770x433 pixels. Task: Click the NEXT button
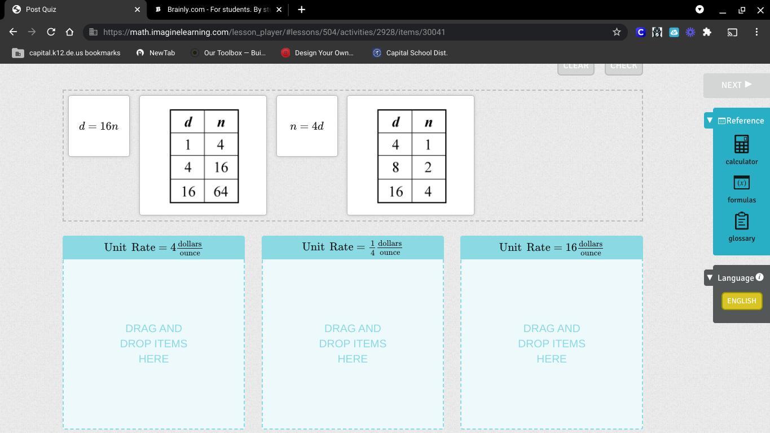point(736,85)
